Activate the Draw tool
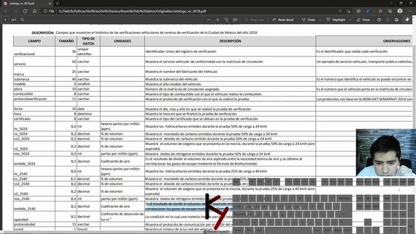This screenshot has height=234, width=416. pos(309,19)
